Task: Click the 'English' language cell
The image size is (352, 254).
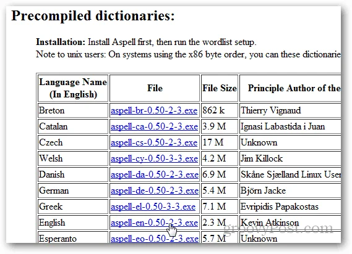Action: pyautogui.click(x=73, y=223)
